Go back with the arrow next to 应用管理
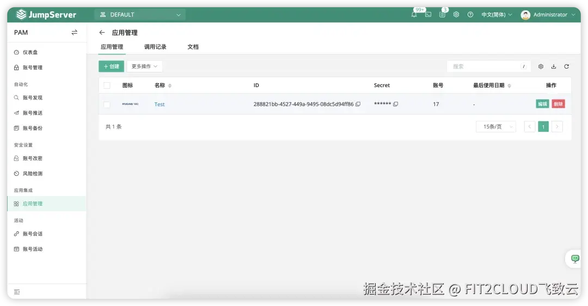The height and width of the screenshot is (306, 588). point(102,33)
